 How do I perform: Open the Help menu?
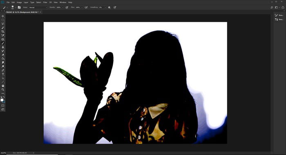coord(70,2)
